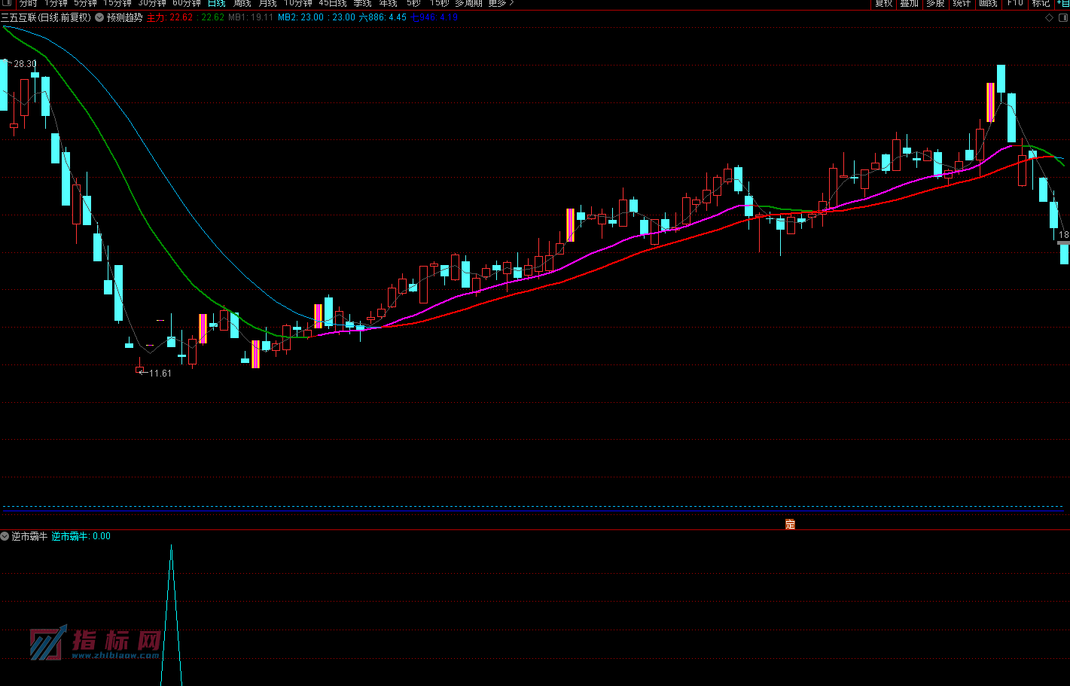Select the 5秒 period tab

coord(413,4)
